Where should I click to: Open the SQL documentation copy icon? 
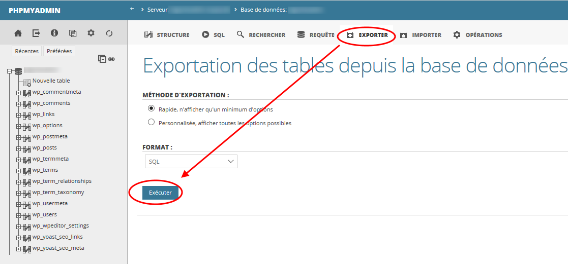click(73, 33)
